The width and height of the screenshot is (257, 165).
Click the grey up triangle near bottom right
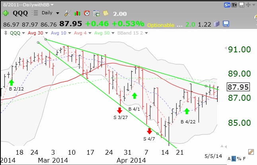[x=222, y=146]
